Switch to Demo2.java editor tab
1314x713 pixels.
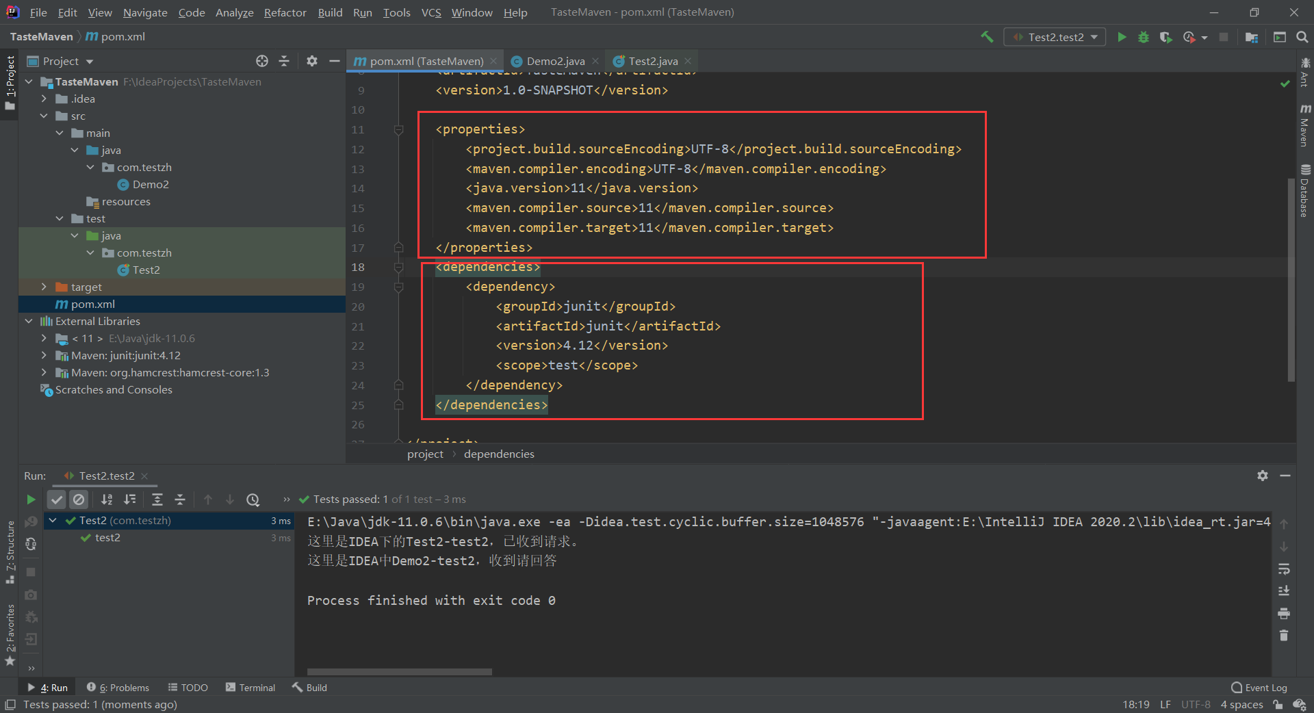[555, 61]
